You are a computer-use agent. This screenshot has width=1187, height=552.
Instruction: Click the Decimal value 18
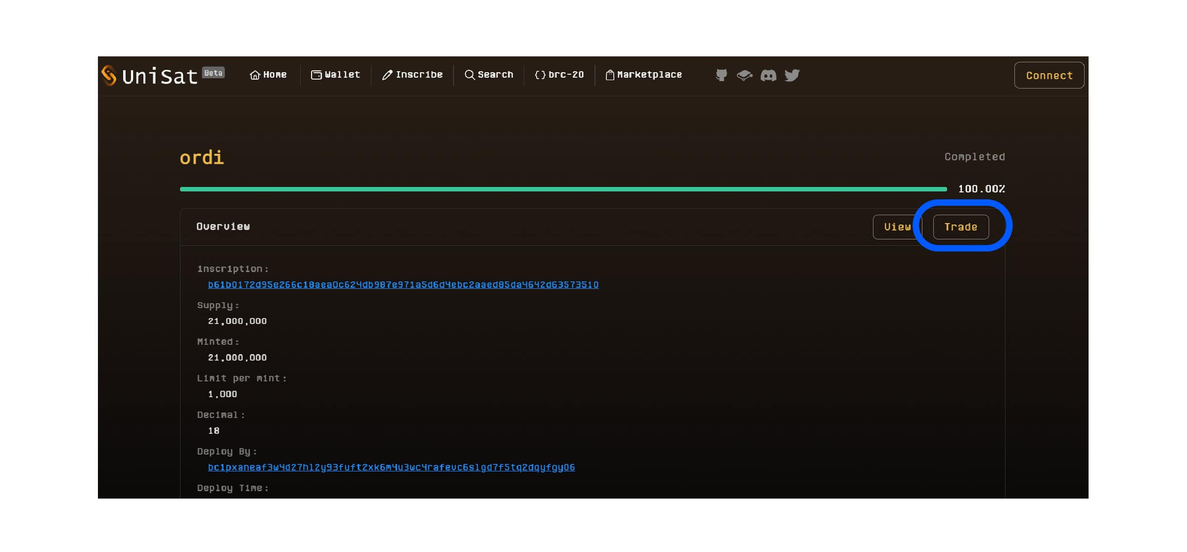tap(214, 431)
